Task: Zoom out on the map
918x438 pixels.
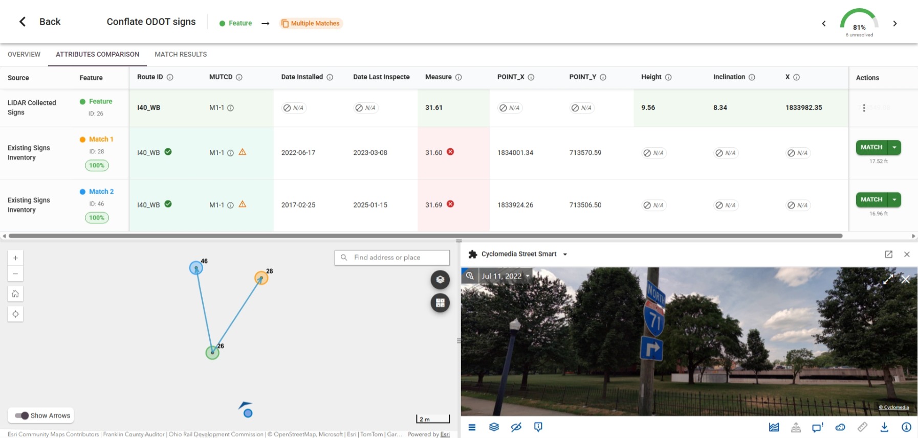Action: pyautogui.click(x=15, y=274)
